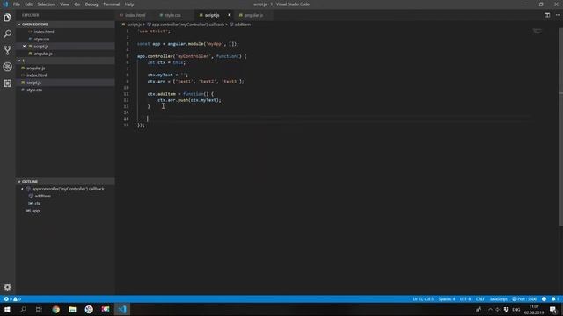Screen dimensions: 563x316
Task: Open angular.js in the folder tree
Action: click(36, 68)
